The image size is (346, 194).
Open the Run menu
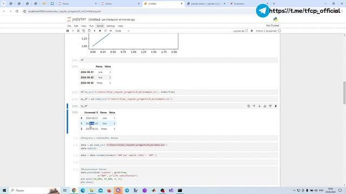[x=91, y=26]
